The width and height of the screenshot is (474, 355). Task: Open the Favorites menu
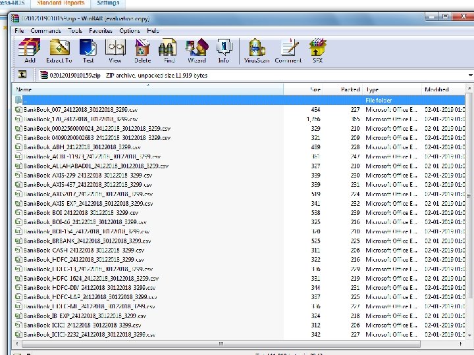click(101, 30)
